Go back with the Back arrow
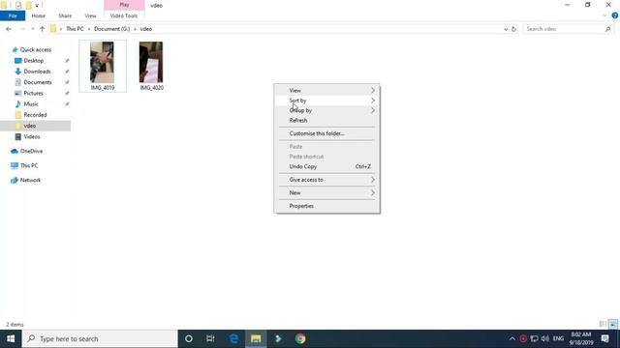The width and height of the screenshot is (620, 348). (9, 29)
